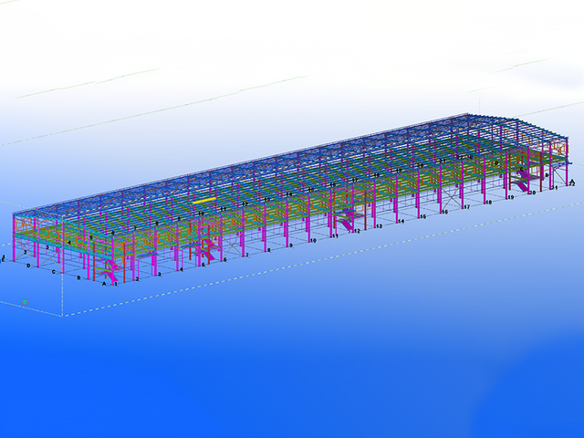
Task: Select X-bracing between D and C at left end
Action: tap(48, 260)
